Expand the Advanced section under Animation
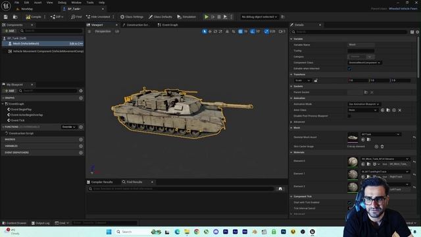The image size is (421, 237). pyautogui.click(x=291, y=122)
